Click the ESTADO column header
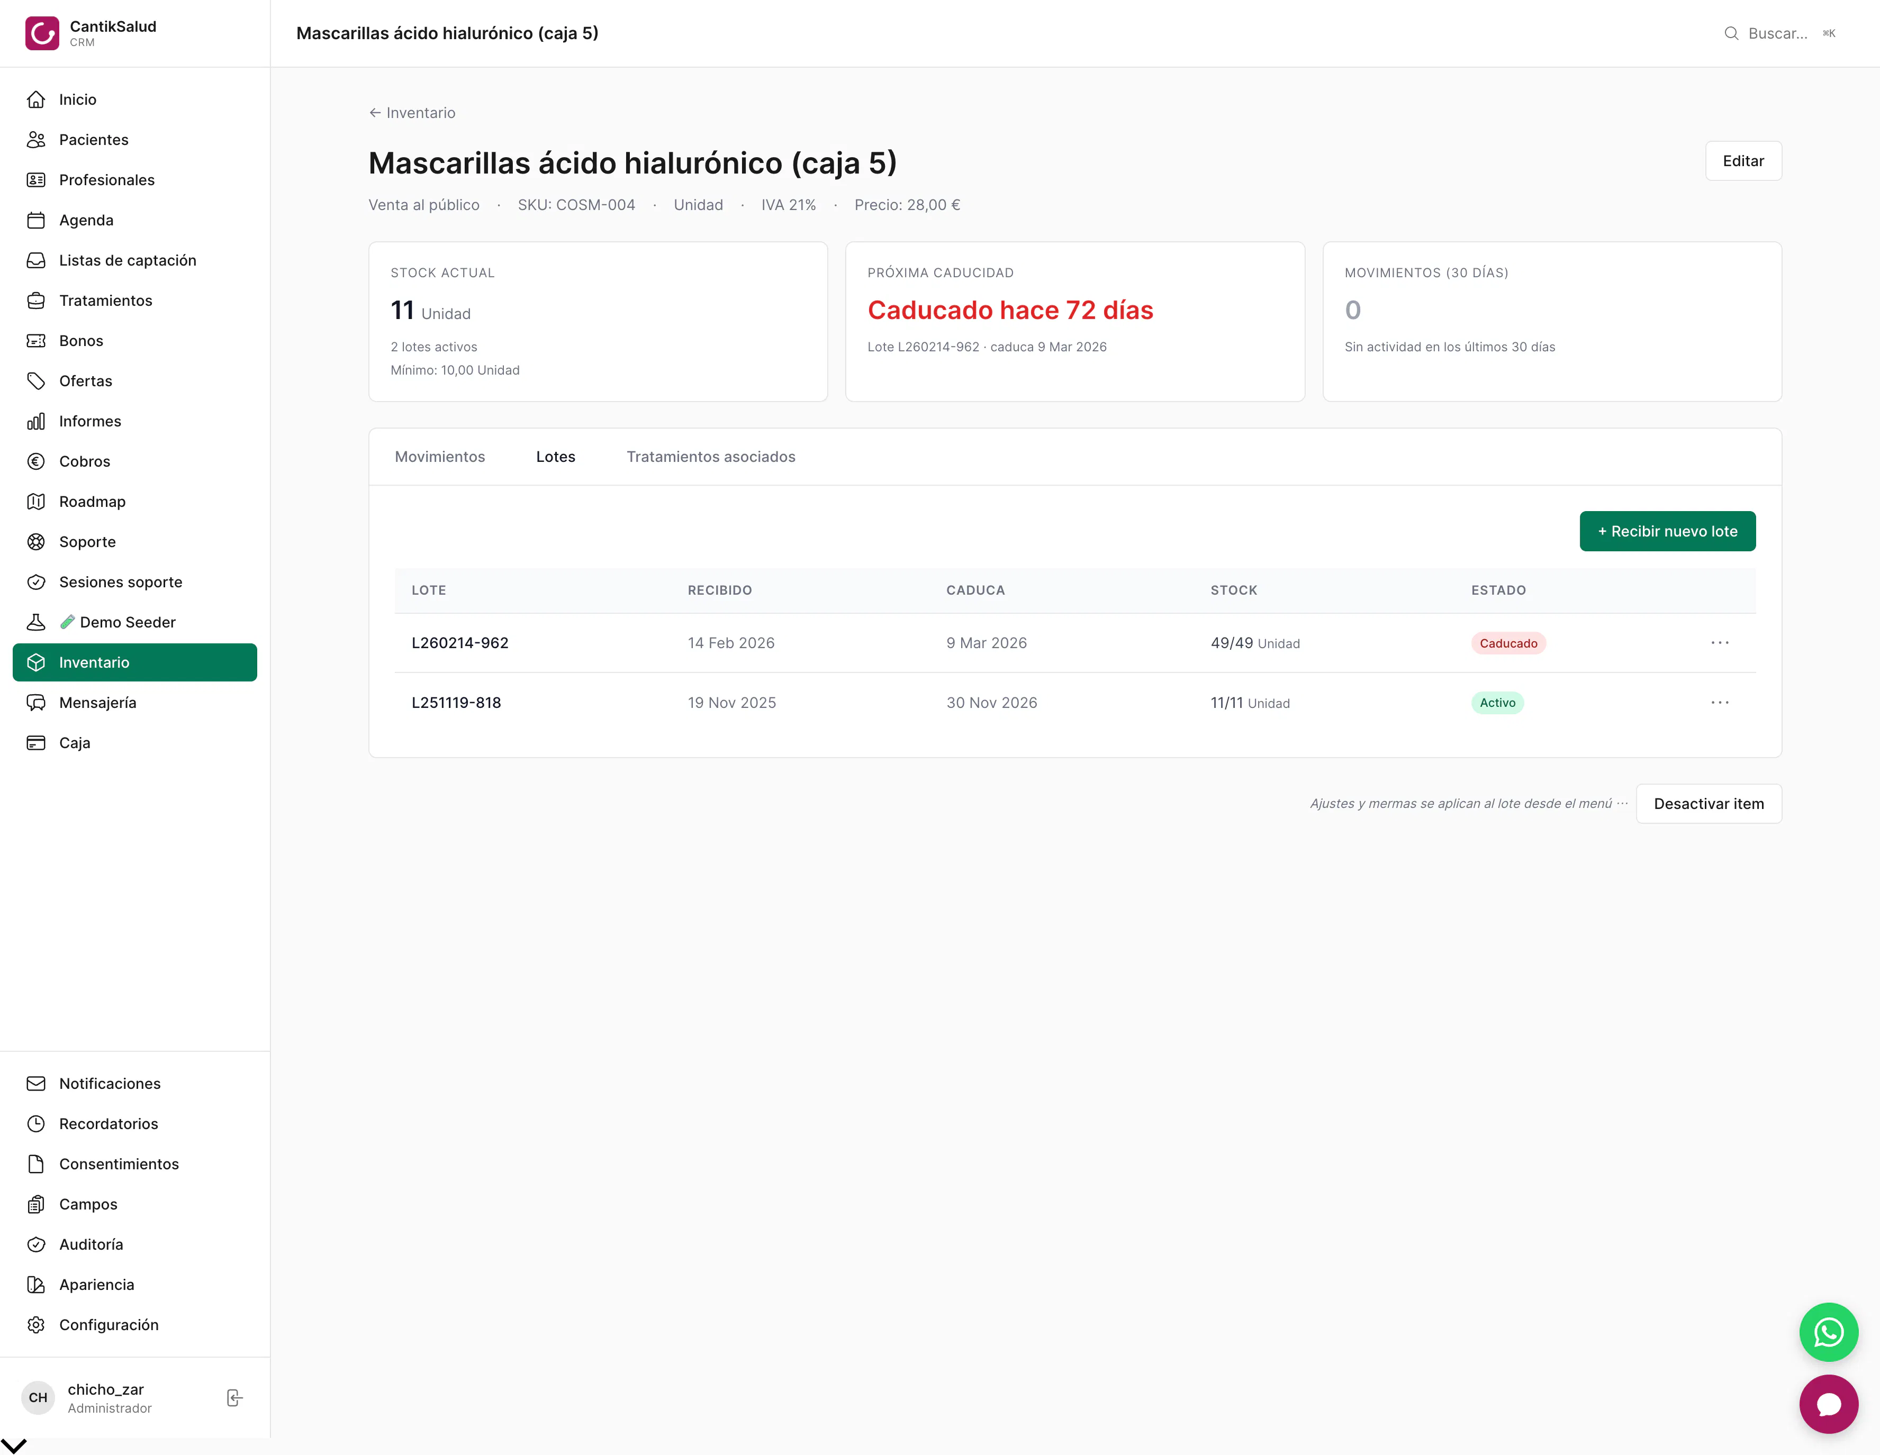The height and width of the screenshot is (1455, 1880). (x=1498, y=590)
